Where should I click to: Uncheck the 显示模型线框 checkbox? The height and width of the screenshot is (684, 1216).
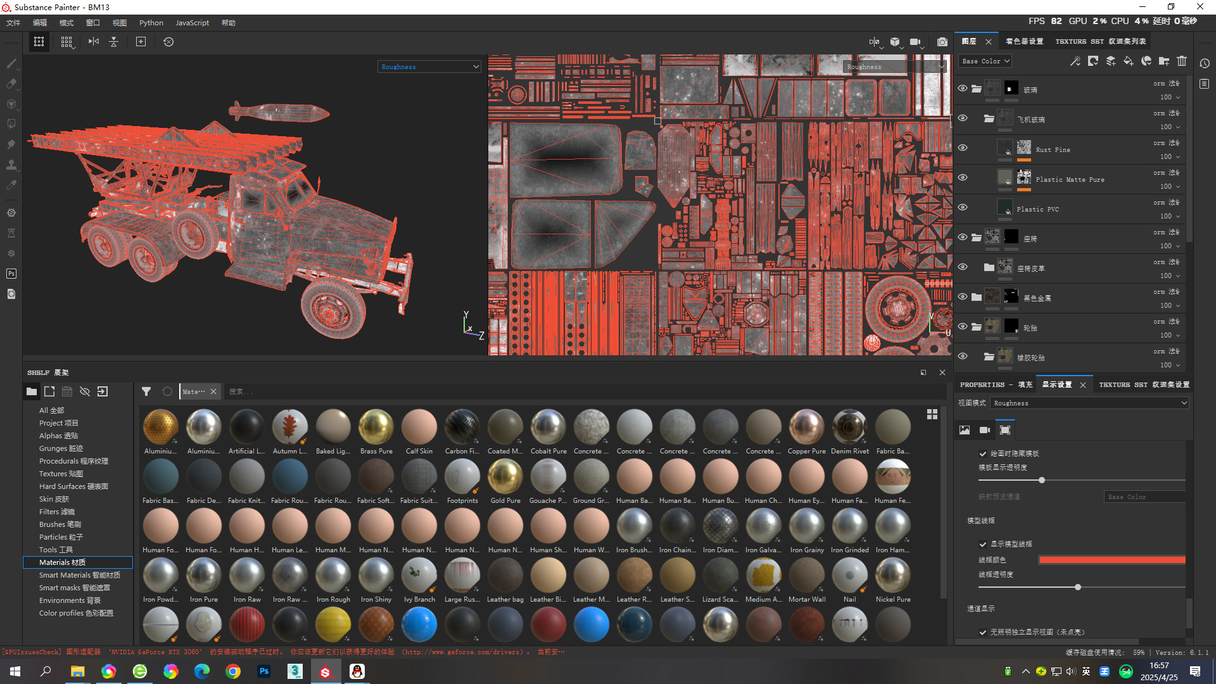coord(983,544)
